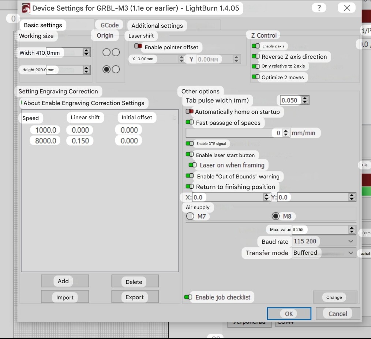The height and width of the screenshot is (339, 371).
Task: Enable pointer offset toggle
Action: click(x=138, y=47)
